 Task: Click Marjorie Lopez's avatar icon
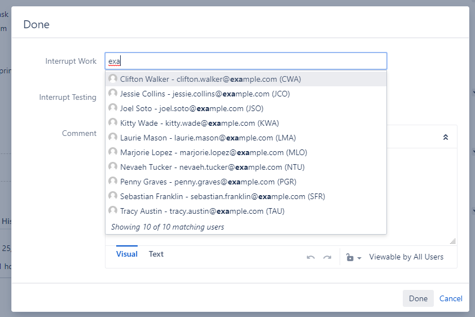[113, 152]
